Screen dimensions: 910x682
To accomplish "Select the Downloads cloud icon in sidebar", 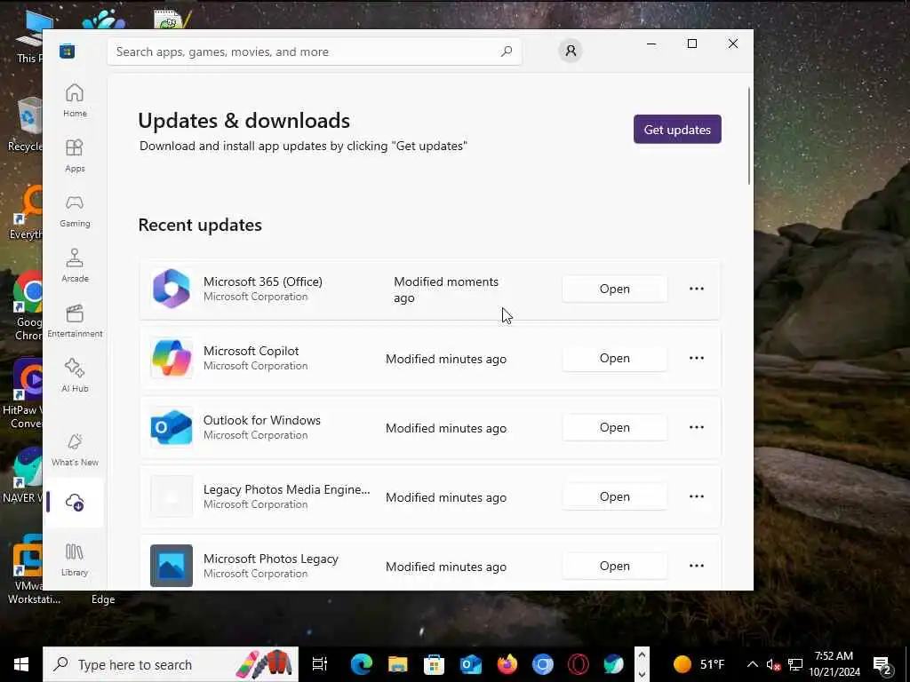I will click(x=75, y=503).
